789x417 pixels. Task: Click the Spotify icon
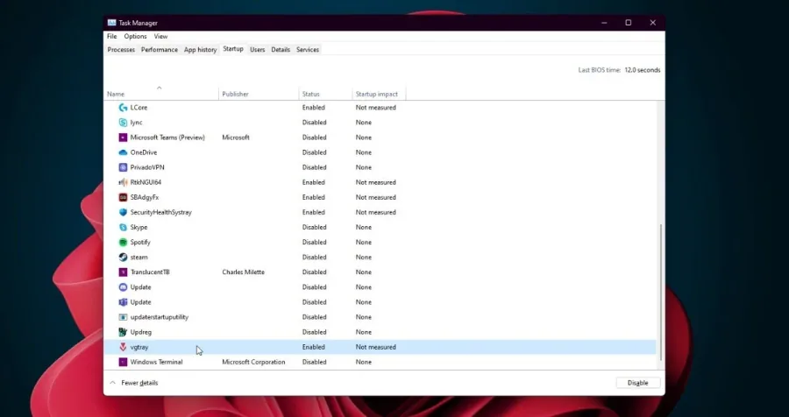pos(123,242)
